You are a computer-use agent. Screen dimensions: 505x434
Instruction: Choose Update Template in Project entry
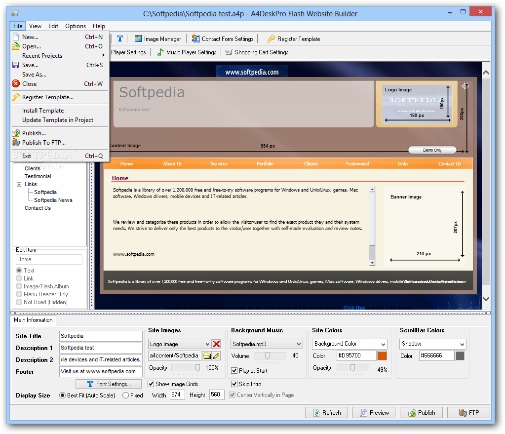60,120
